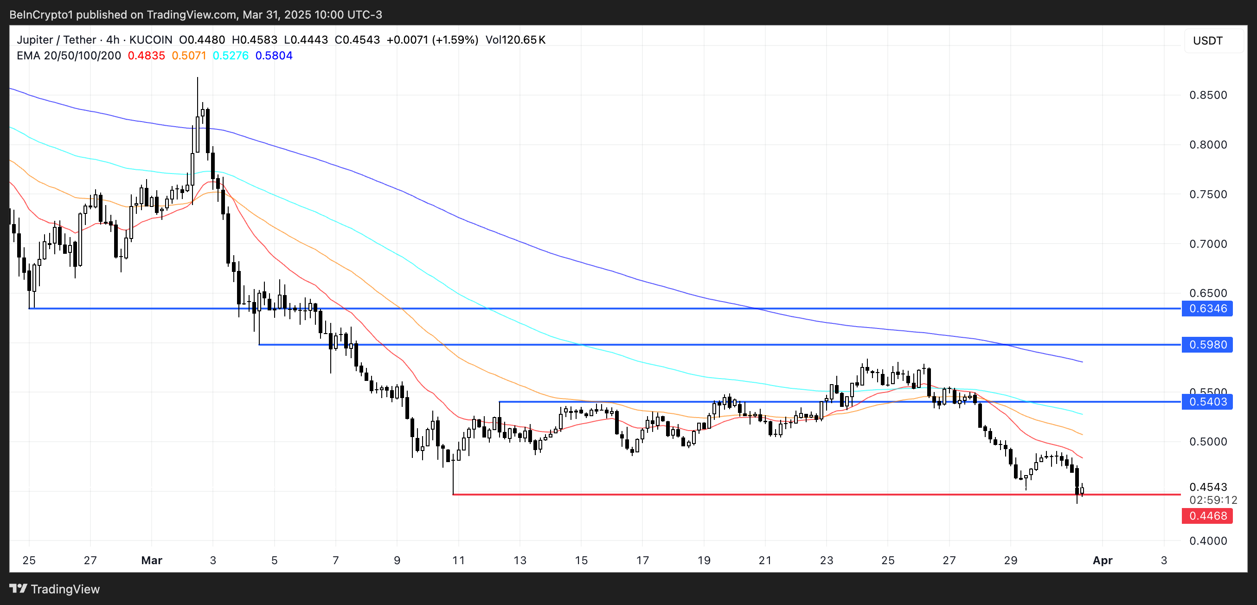Click the cyan EMA value 0.5276
Screen dimensions: 1257x605
231,56
